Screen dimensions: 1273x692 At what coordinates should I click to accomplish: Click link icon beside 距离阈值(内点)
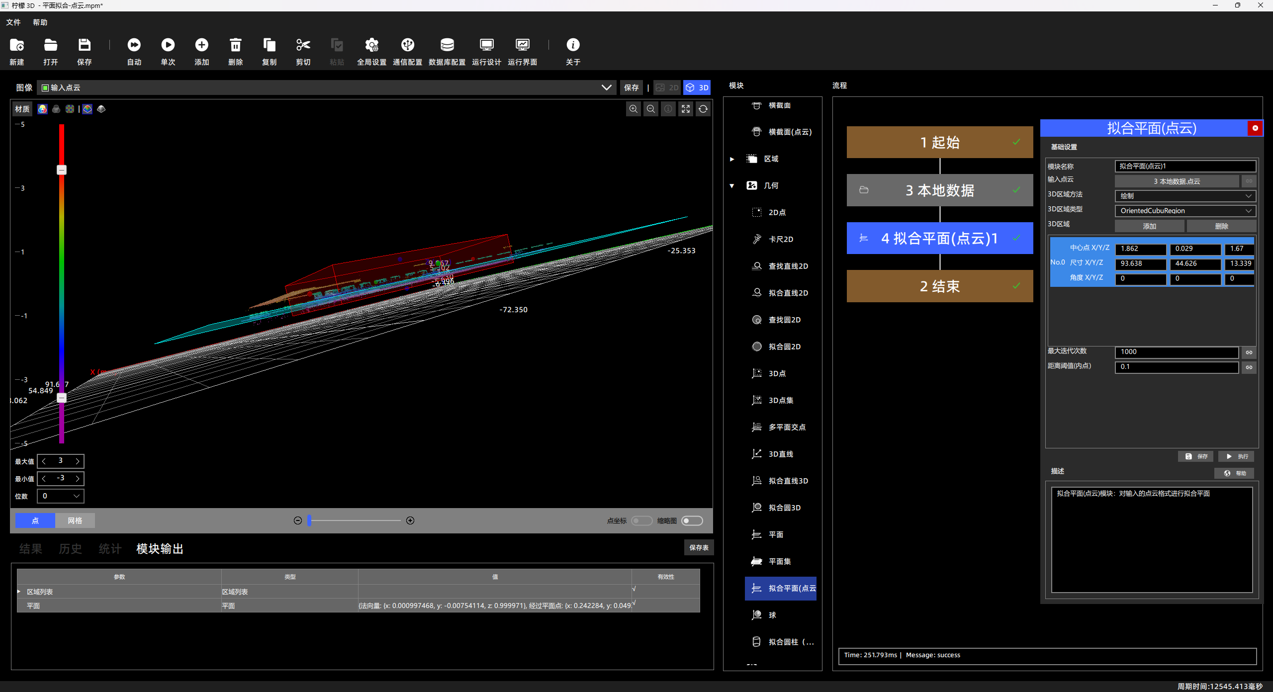(x=1249, y=367)
